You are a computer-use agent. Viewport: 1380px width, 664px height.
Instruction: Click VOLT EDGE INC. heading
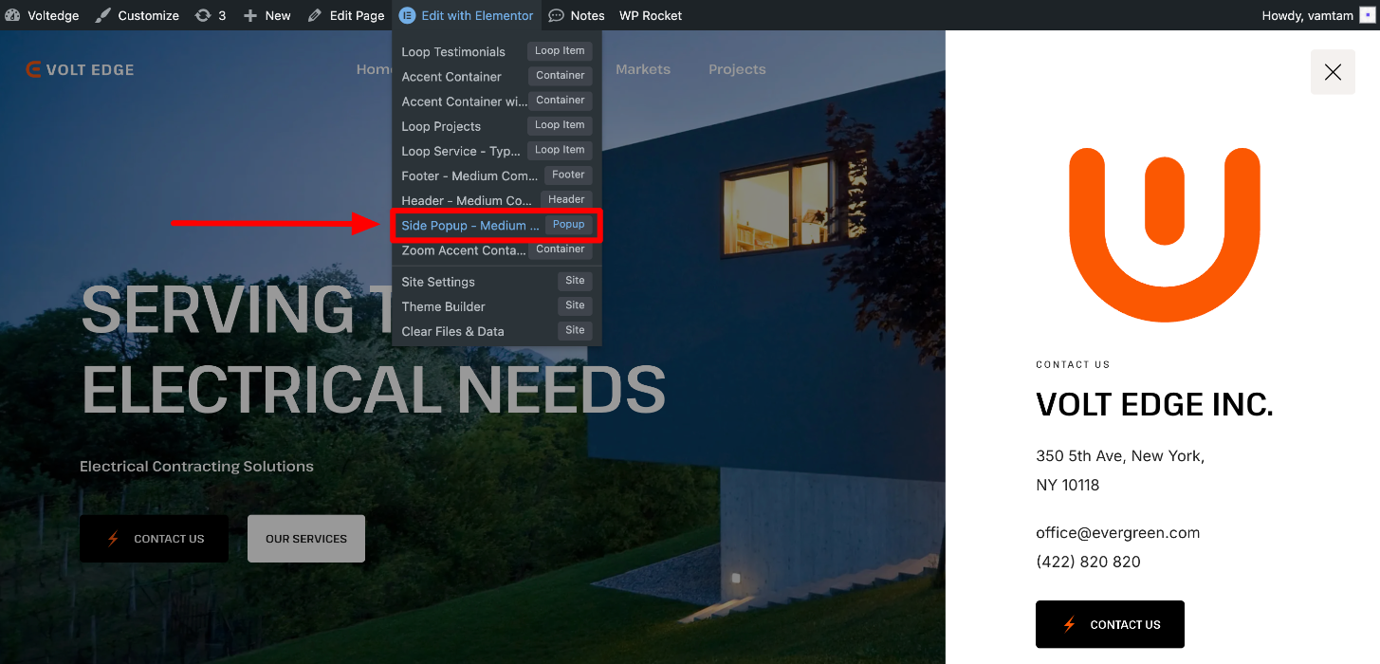[1154, 405]
